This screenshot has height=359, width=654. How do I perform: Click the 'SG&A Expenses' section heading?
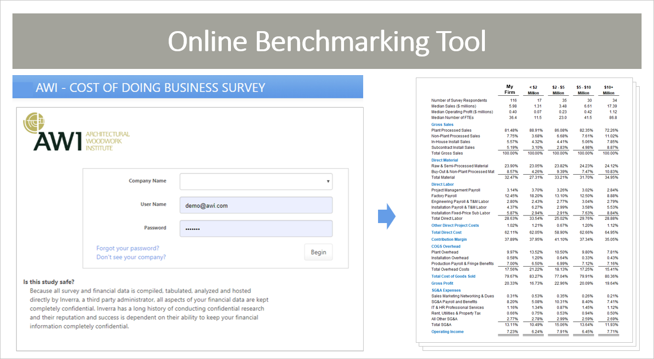point(446,291)
